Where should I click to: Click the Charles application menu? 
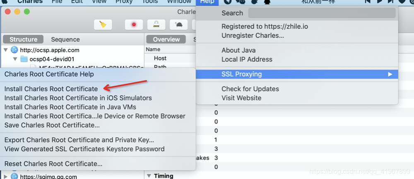tap(30, 2)
